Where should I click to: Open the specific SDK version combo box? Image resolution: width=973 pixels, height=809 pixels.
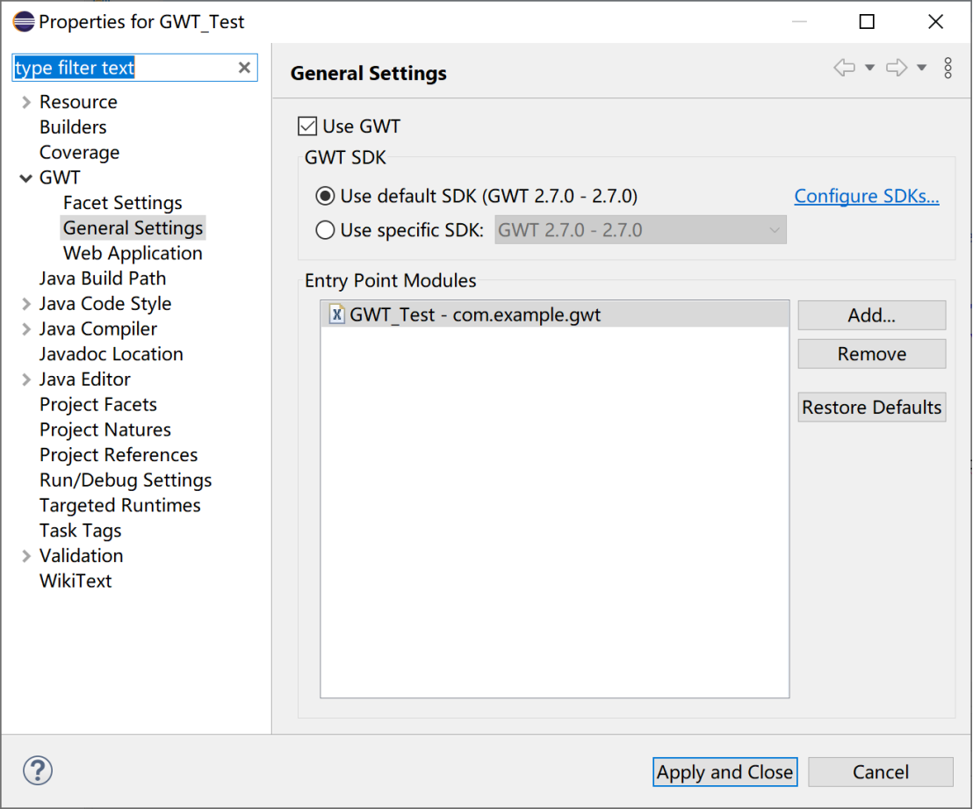pyautogui.click(x=640, y=231)
